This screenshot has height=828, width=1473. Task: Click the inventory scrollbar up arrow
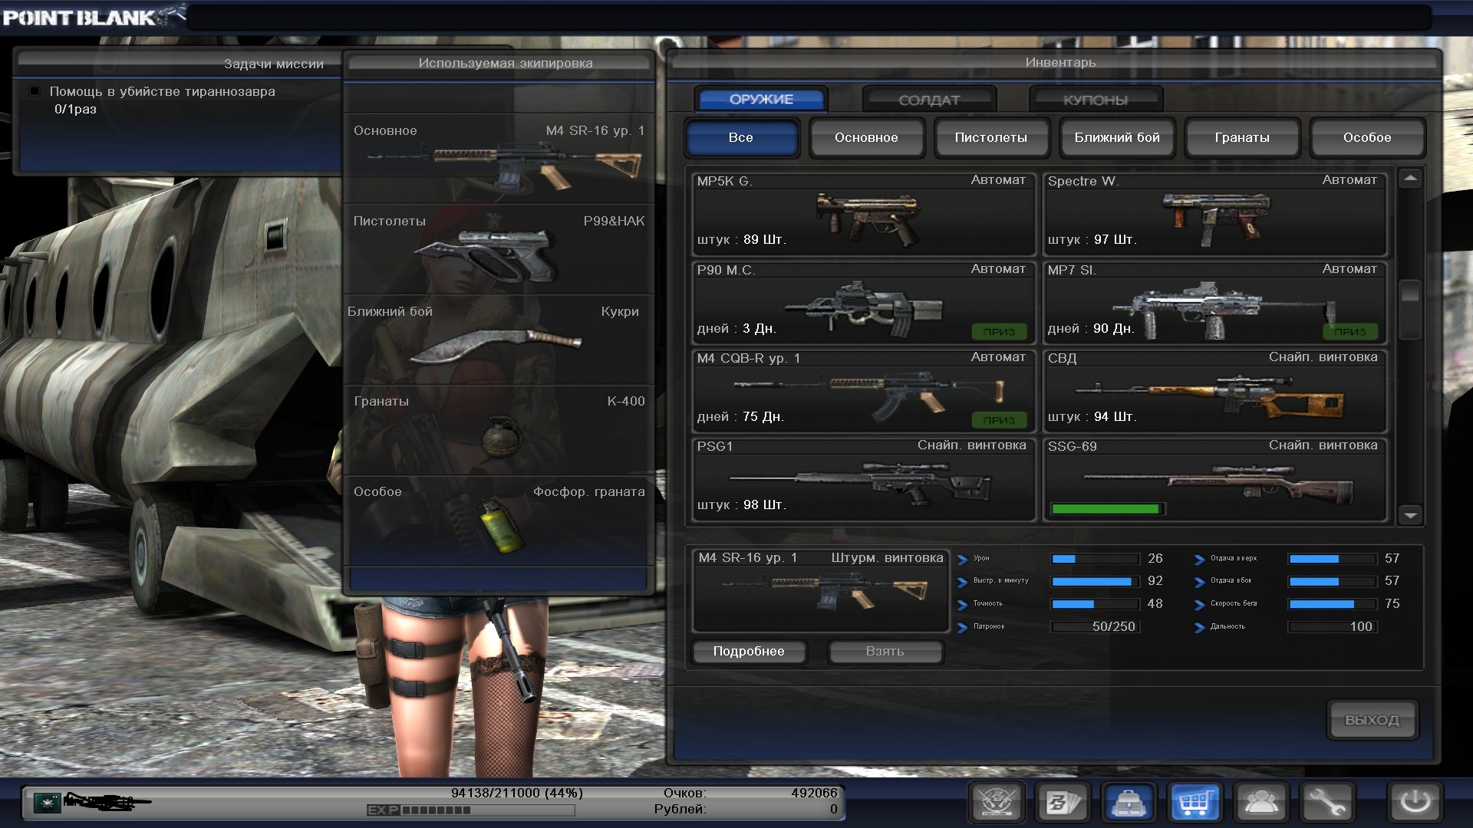pos(1410,179)
